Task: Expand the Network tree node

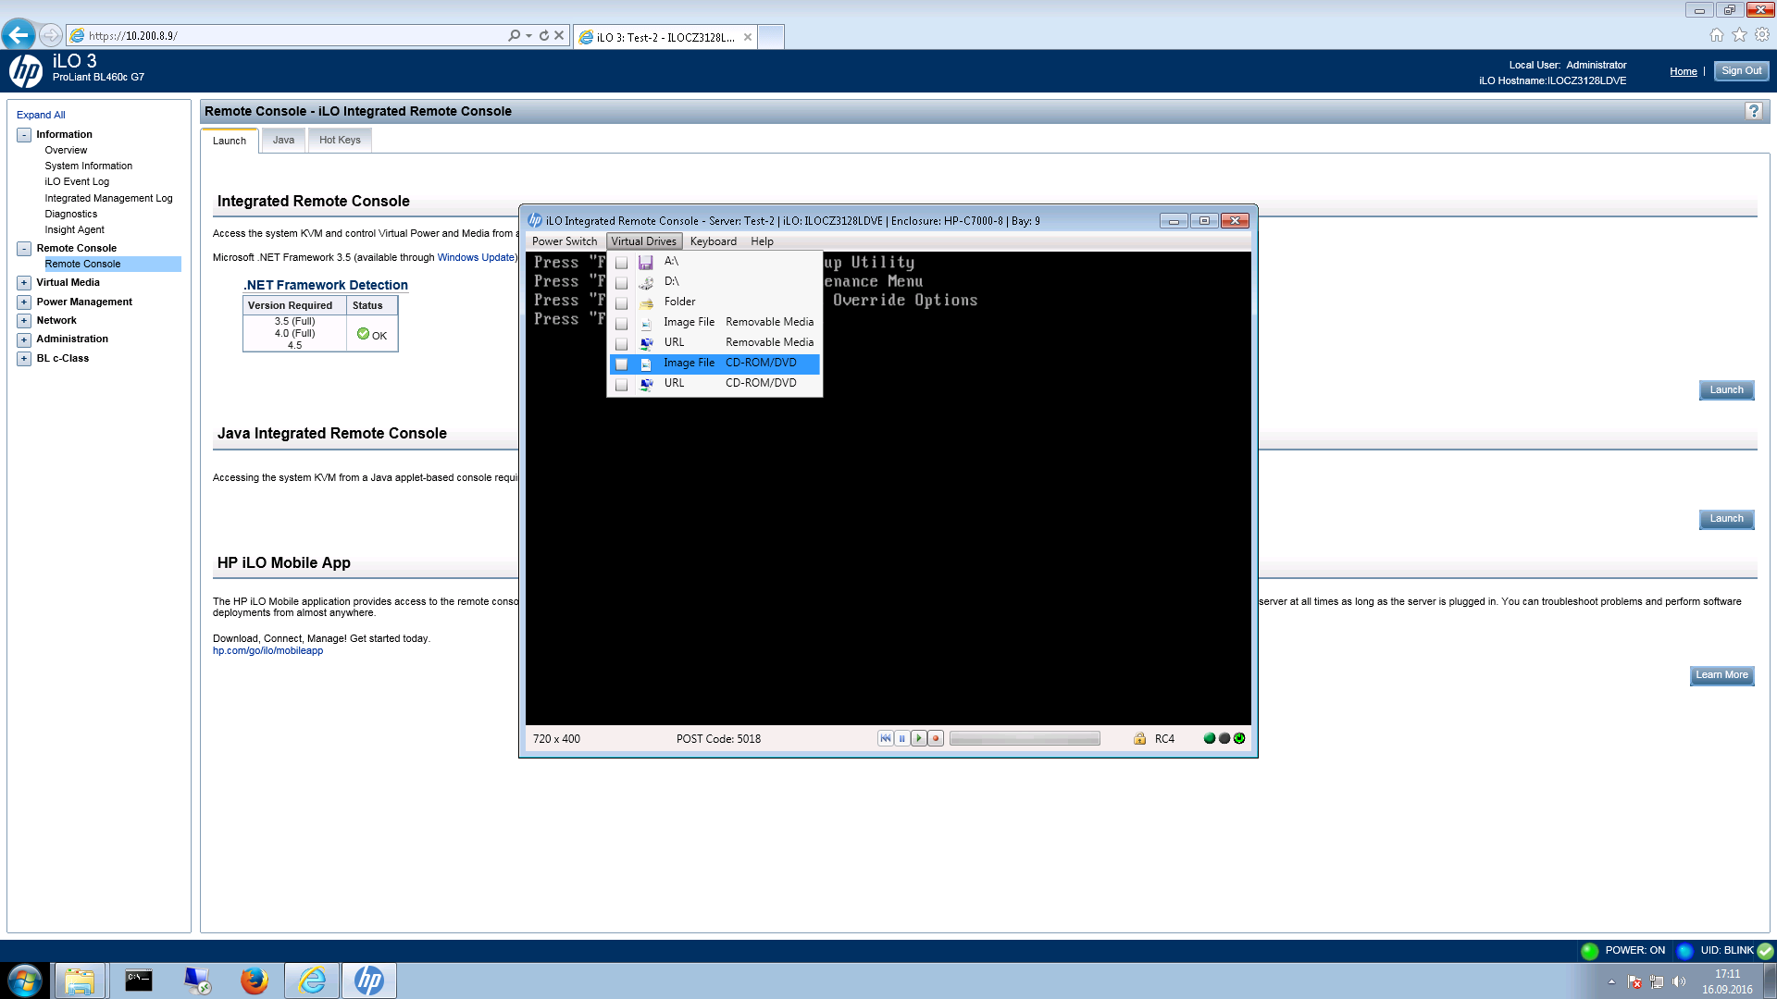Action: pos(24,321)
